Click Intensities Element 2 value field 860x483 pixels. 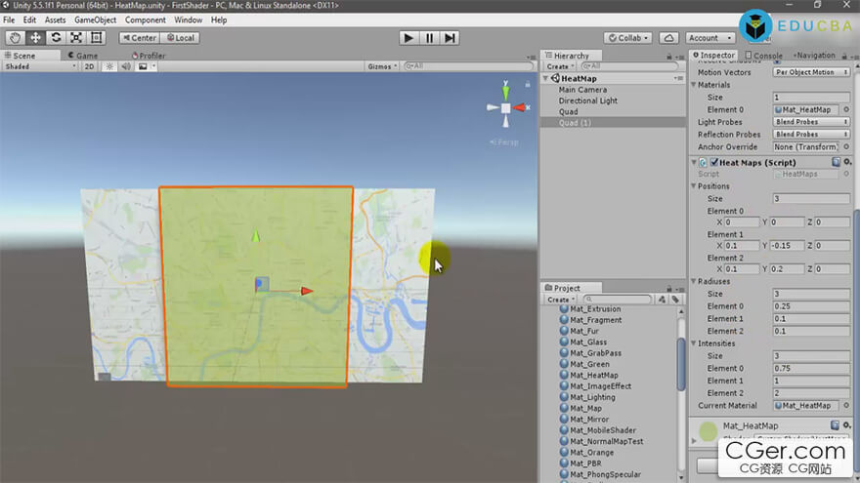[x=811, y=393]
